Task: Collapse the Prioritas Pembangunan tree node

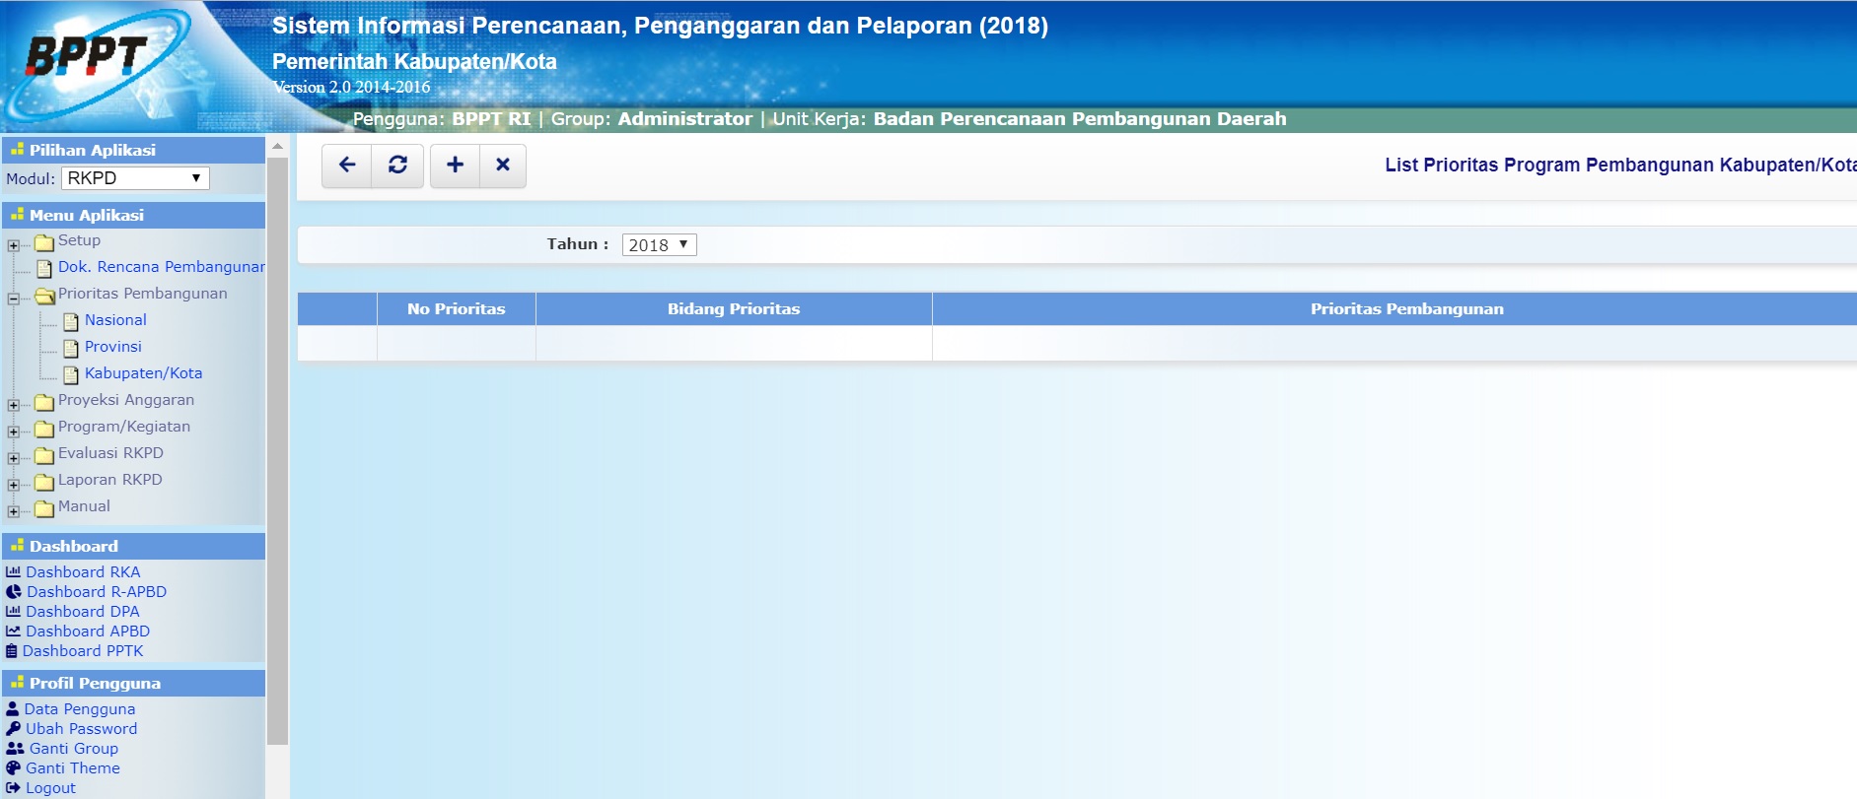Action: click(13, 299)
